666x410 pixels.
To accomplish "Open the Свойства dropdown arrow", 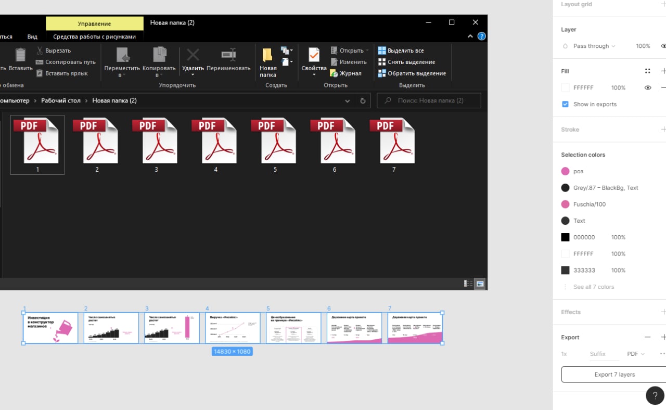I will tap(314, 75).
